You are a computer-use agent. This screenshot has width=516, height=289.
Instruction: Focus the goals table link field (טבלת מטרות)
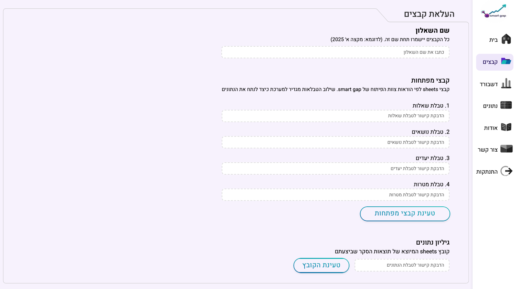coord(335,195)
